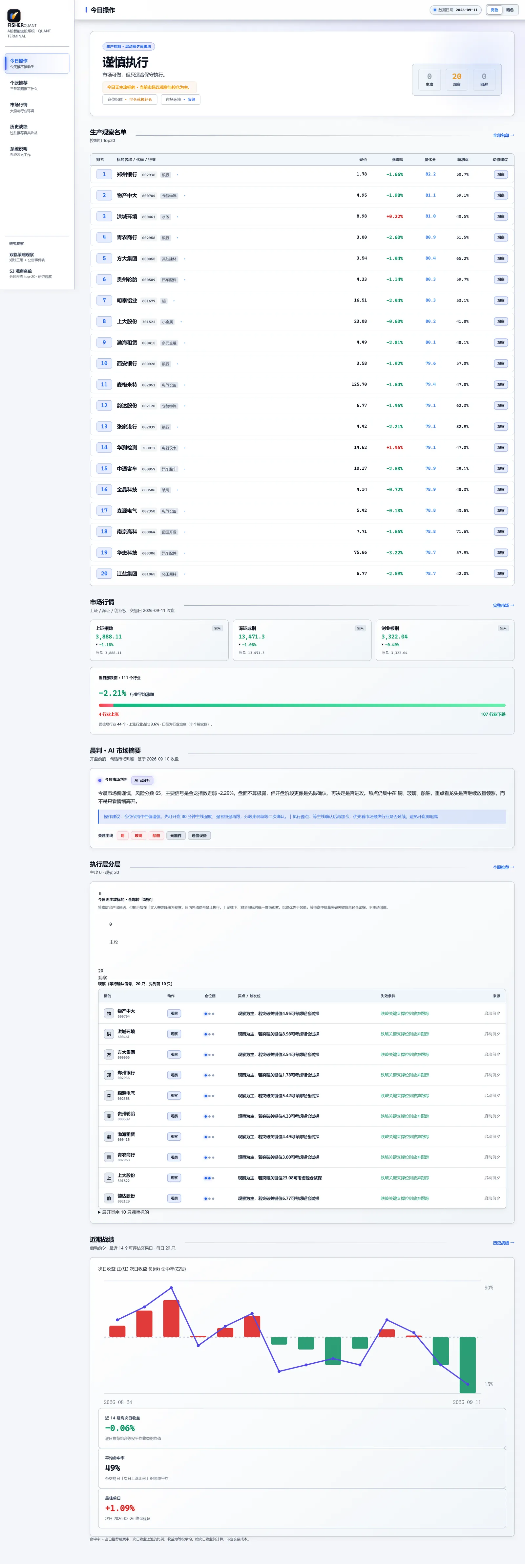This screenshot has width=525, height=1564.
Task: Open 系统说明 in the sidebar
Action: (x=37, y=151)
